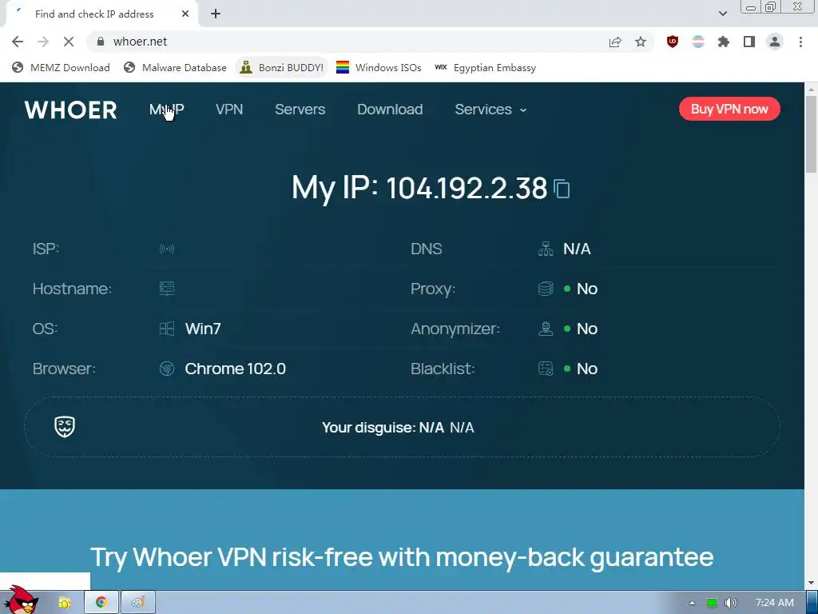
Task: Open Chrome three-dot menu
Action: 800,42
